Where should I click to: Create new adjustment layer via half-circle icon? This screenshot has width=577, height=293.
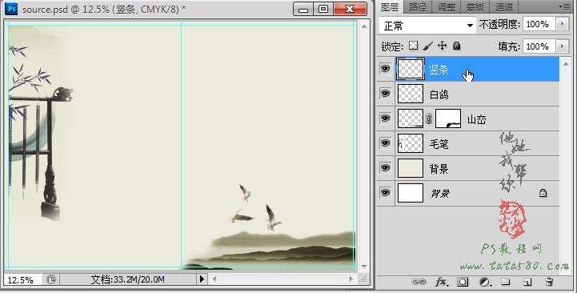point(485,282)
